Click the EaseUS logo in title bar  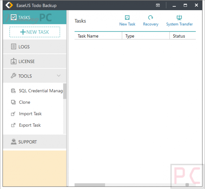(x=9, y=5)
